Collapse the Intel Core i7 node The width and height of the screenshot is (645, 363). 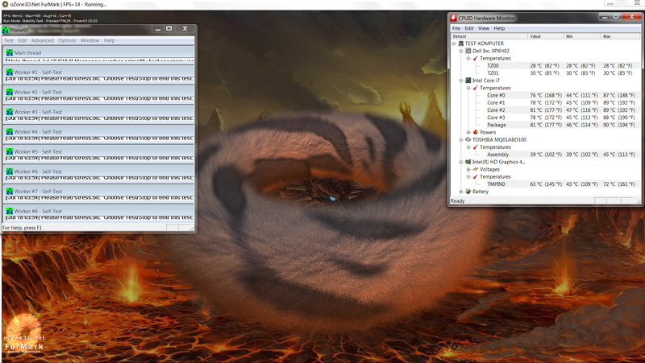coord(461,80)
